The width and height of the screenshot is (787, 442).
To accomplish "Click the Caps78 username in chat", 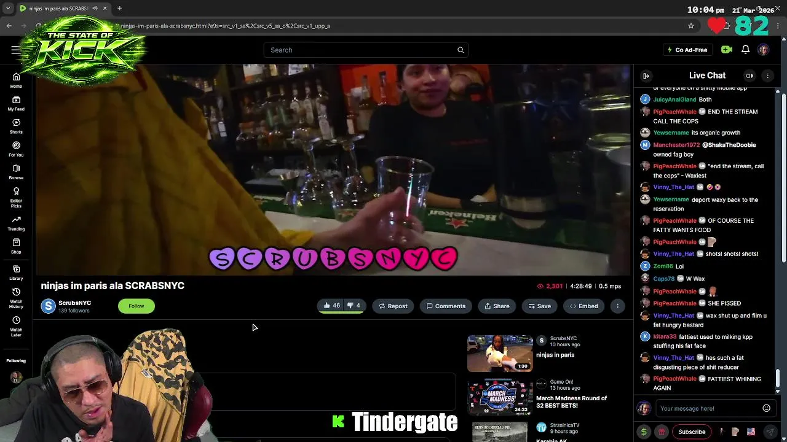I will click(x=664, y=279).
